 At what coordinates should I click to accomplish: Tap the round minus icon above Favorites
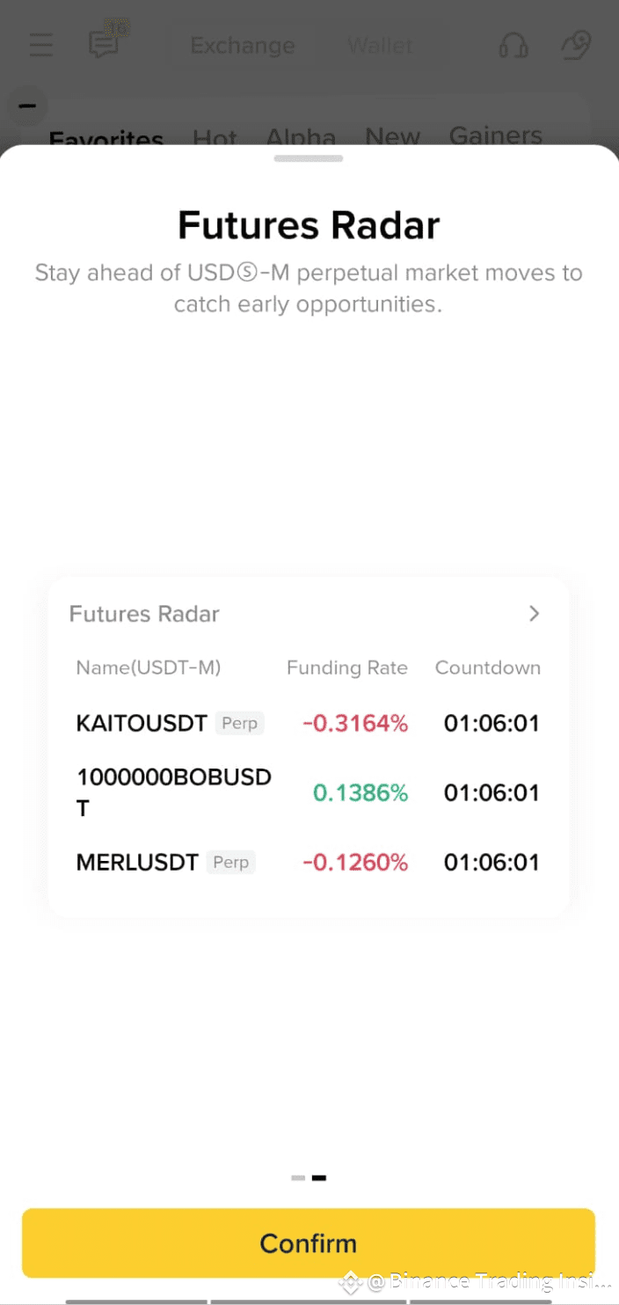point(27,106)
